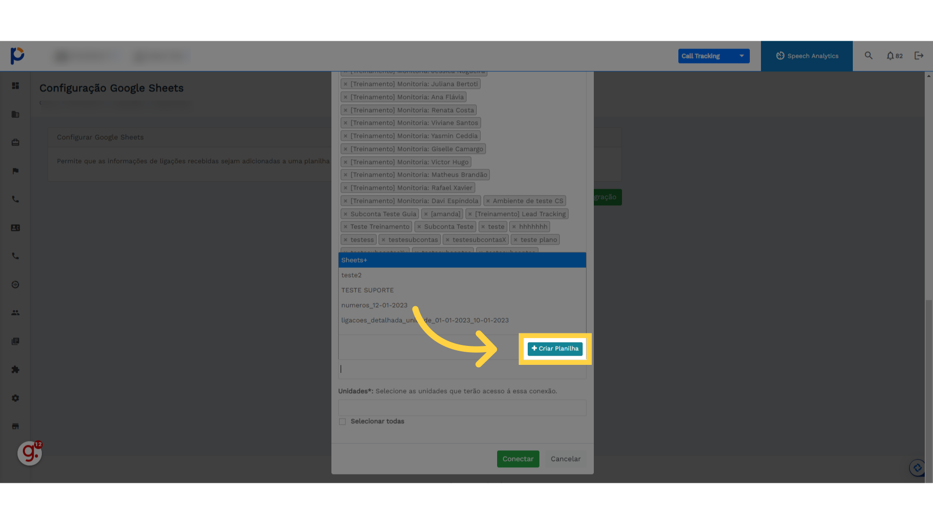933x524 pixels.
Task: Open notifications bell showing 82
Action: [894, 56]
